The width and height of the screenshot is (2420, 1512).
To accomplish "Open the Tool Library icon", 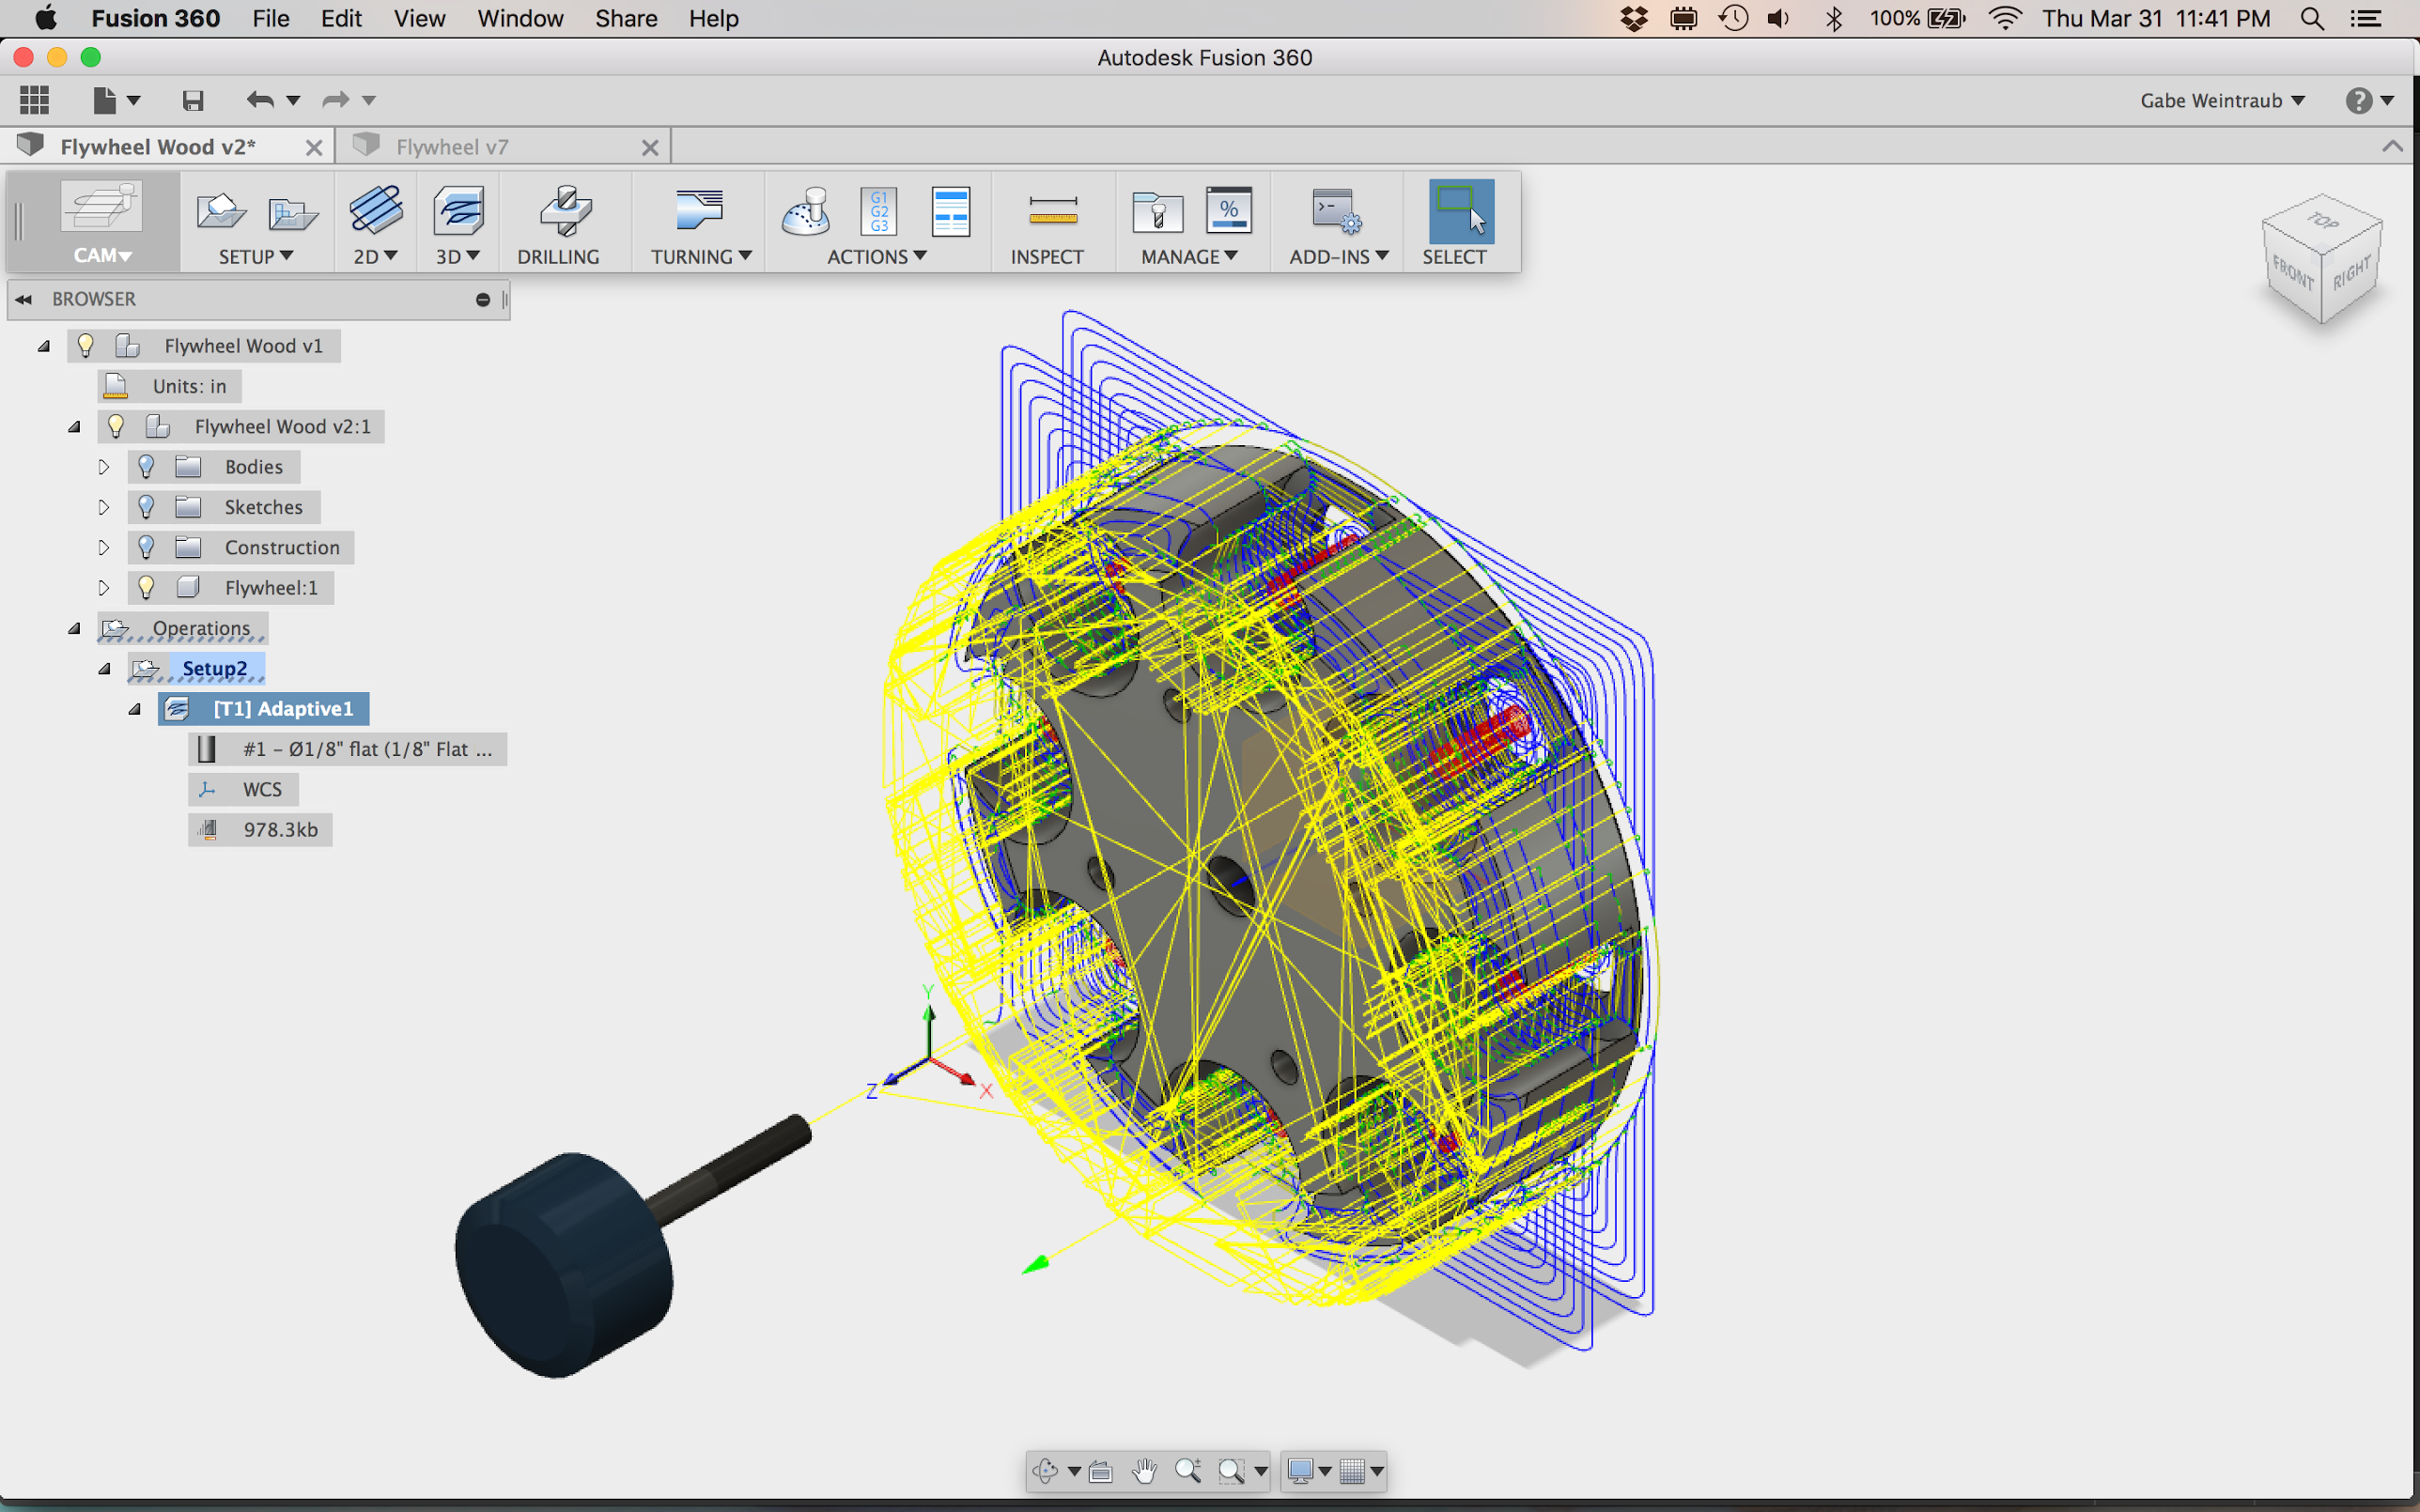I will coord(1157,212).
